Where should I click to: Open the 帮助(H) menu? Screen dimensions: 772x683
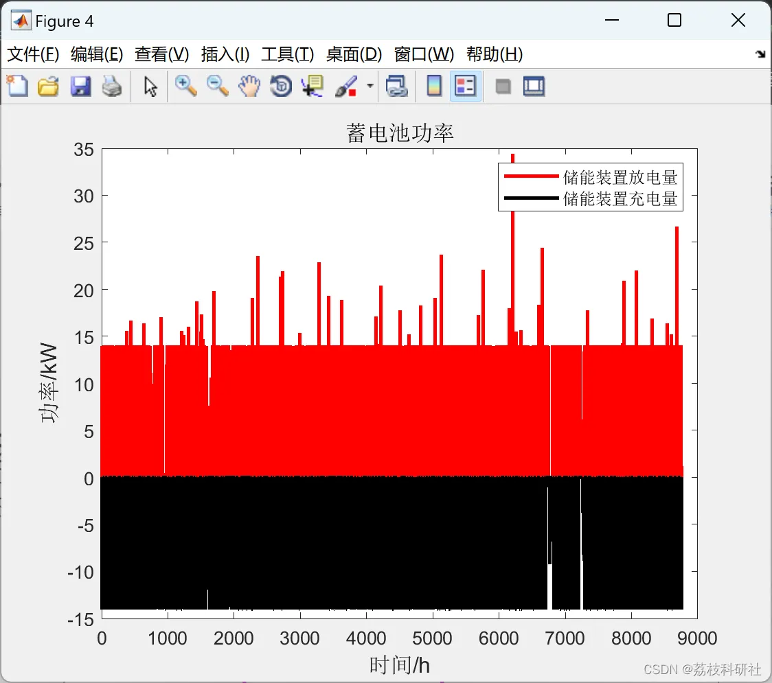point(495,54)
